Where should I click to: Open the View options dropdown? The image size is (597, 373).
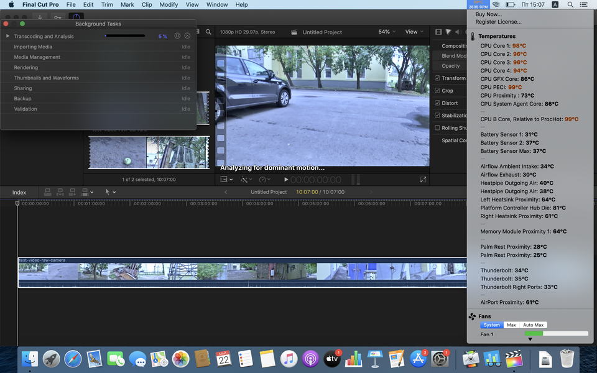click(x=414, y=32)
